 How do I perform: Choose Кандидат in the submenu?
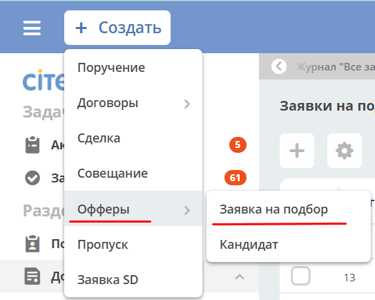point(289,245)
